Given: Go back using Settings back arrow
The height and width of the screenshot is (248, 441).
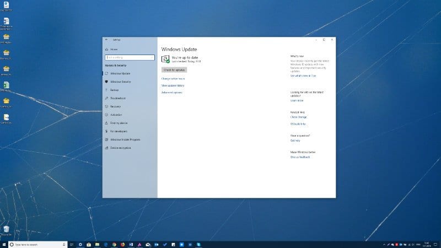Looking at the screenshot, I should 106,40.
